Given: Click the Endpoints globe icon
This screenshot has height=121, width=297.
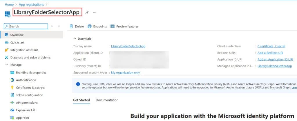Looking at the screenshot, I should tap(90, 26).
